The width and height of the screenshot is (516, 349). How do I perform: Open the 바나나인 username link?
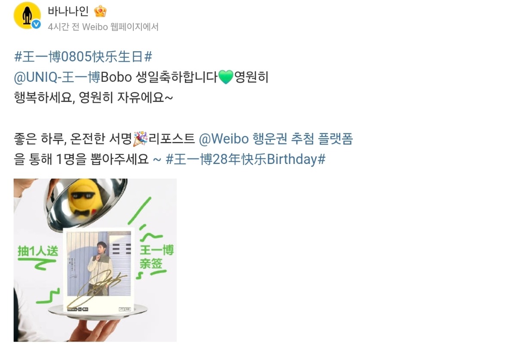(68, 11)
